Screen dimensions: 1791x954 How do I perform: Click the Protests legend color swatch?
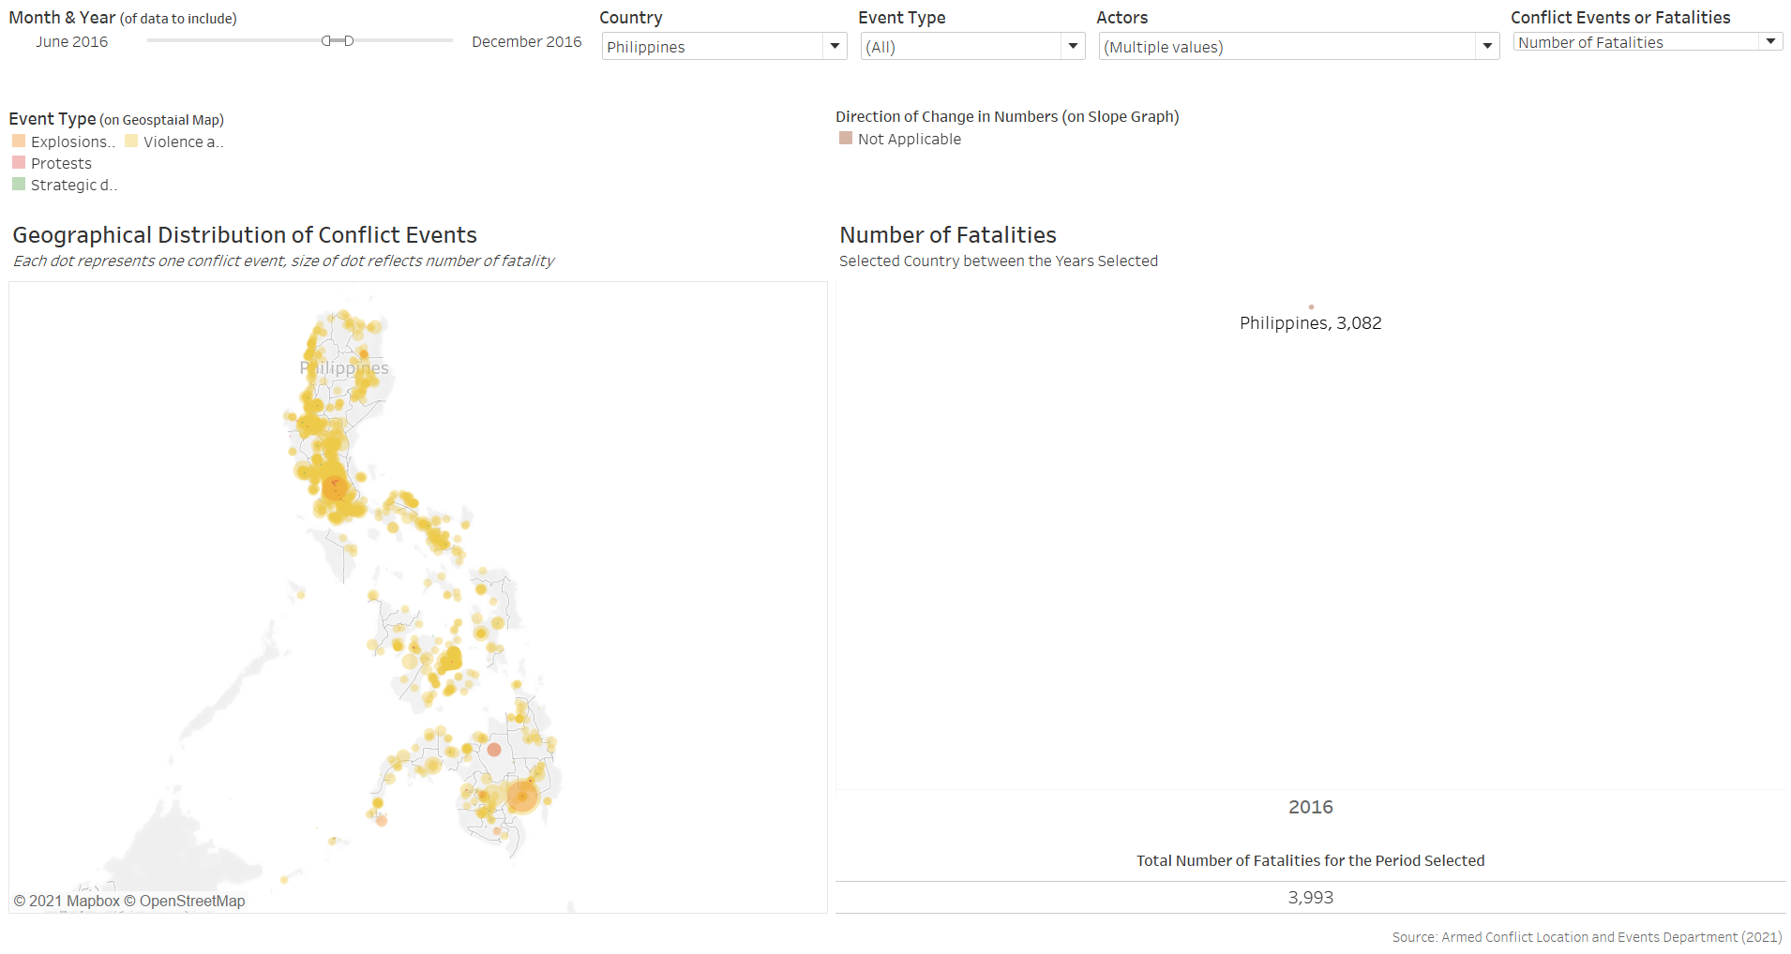point(19,163)
